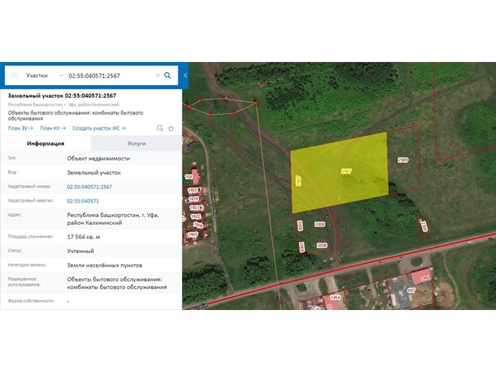The image size is (496, 372).
Task: Open the План КК link
Action: pyautogui.click(x=53, y=128)
